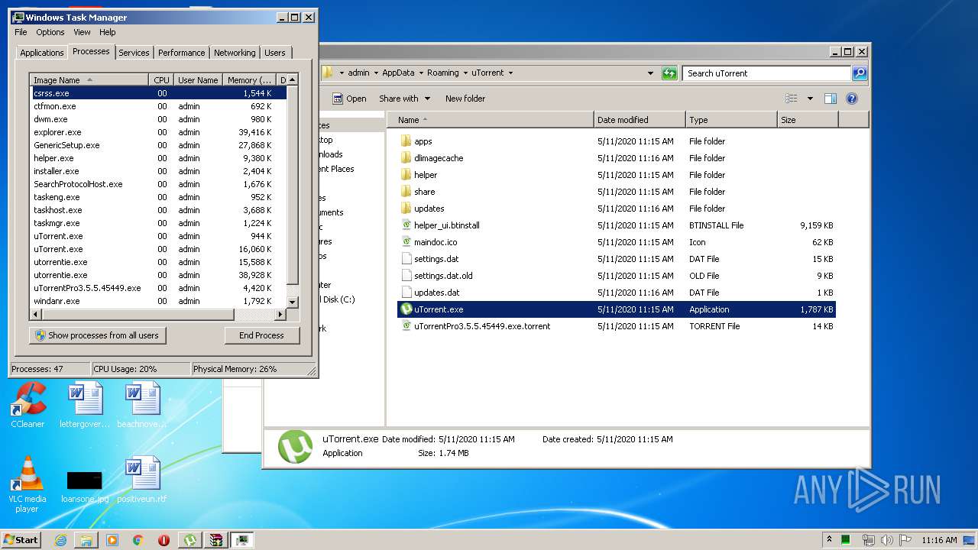Select lettergover document on desktop
The height and width of the screenshot is (550, 978).
pyautogui.click(x=85, y=406)
